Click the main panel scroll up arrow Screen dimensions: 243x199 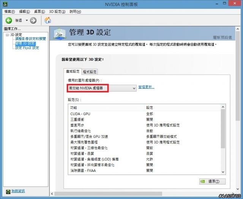pos(238,29)
